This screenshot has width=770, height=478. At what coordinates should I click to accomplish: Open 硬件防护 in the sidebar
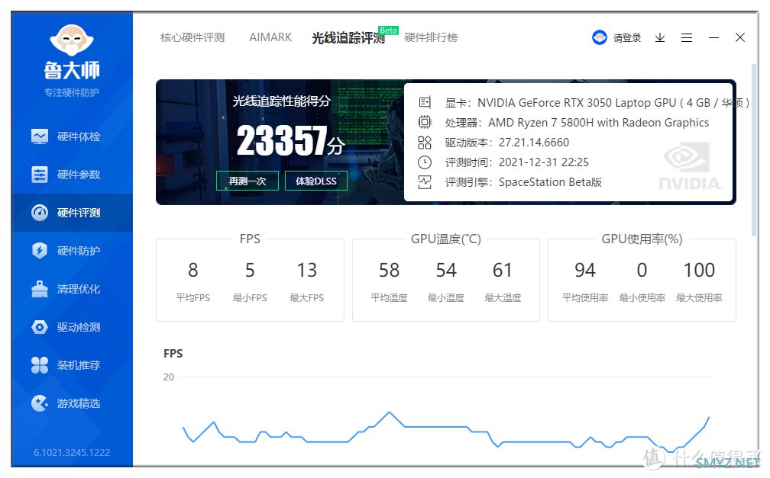coord(72,251)
